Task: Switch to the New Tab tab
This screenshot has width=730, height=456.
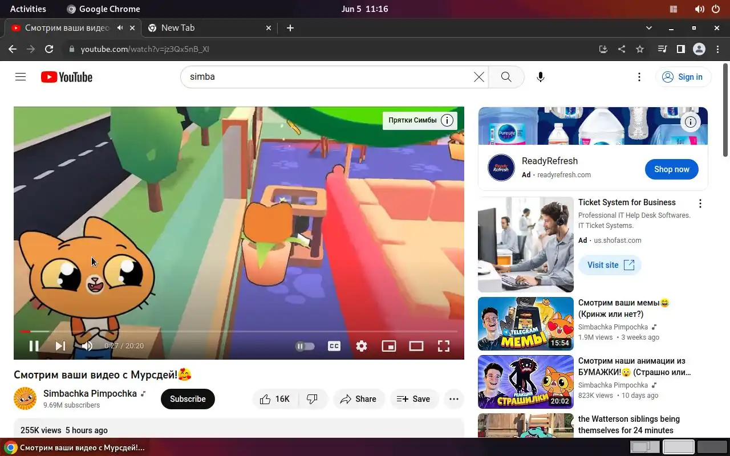Action: point(209,28)
